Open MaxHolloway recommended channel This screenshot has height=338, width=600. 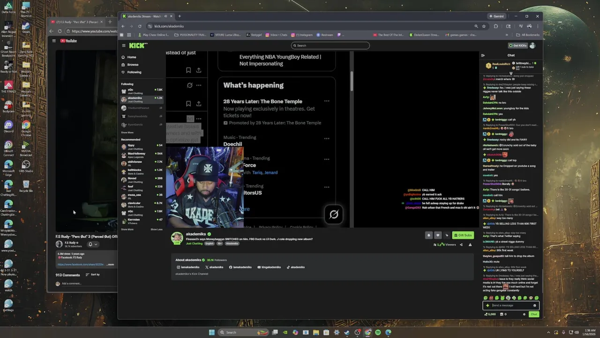point(142,155)
